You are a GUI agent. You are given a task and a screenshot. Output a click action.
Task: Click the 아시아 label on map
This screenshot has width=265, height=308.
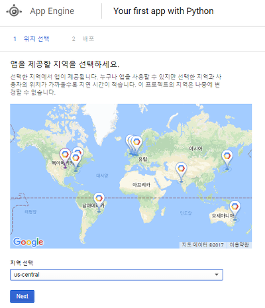pyautogui.click(x=195, y=148)
